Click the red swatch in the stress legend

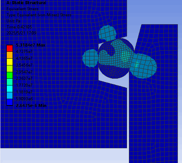pyautogui.click(x=9, y=48)
